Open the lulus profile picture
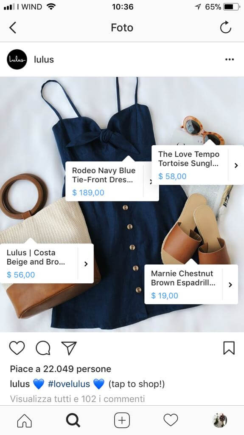 coord(17,59)
